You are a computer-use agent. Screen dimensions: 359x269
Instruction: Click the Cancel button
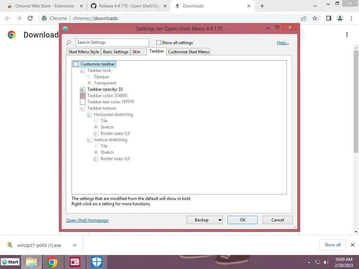click(x=278, y=220)
